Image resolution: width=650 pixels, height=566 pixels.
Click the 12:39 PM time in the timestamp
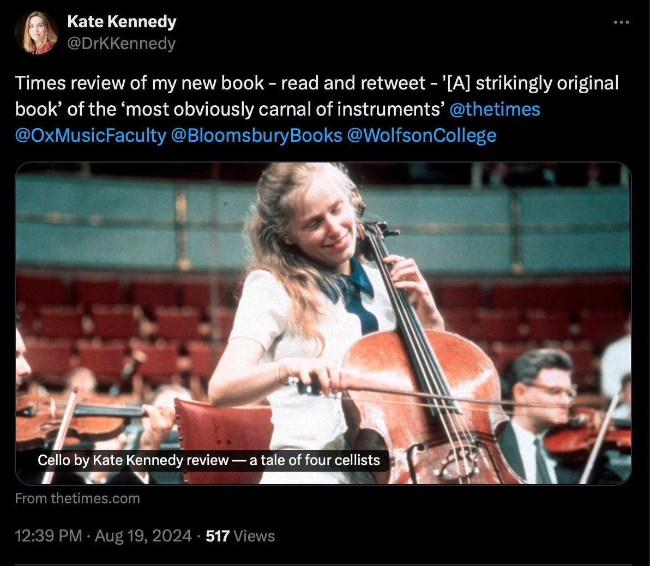pos(49,536)
